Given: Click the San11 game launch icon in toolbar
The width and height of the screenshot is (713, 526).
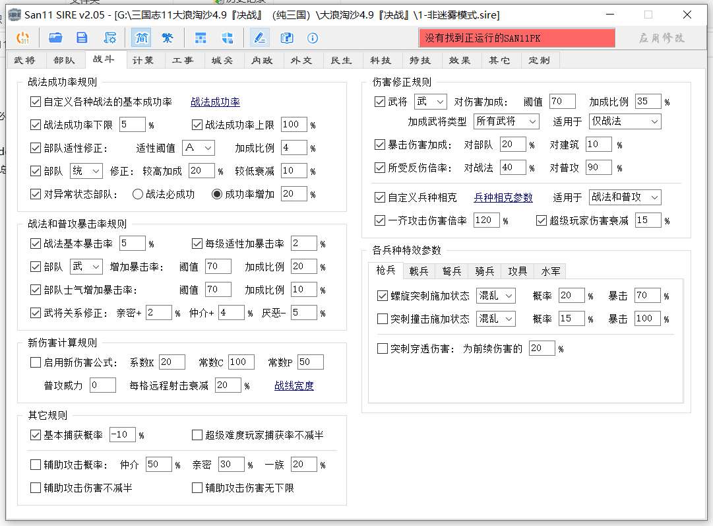Looking at the screenshot, I should (x=22, y=38).
